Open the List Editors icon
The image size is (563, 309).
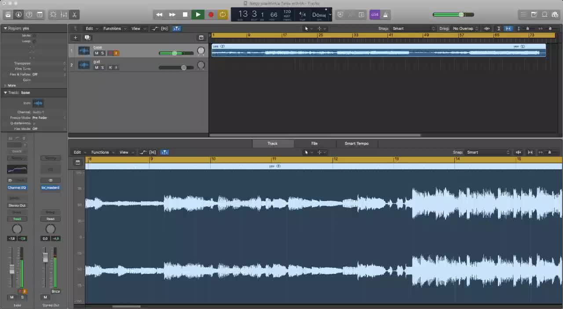coord(523,14)
